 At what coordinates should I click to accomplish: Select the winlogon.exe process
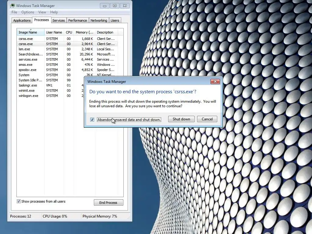(x=51, y=96)
